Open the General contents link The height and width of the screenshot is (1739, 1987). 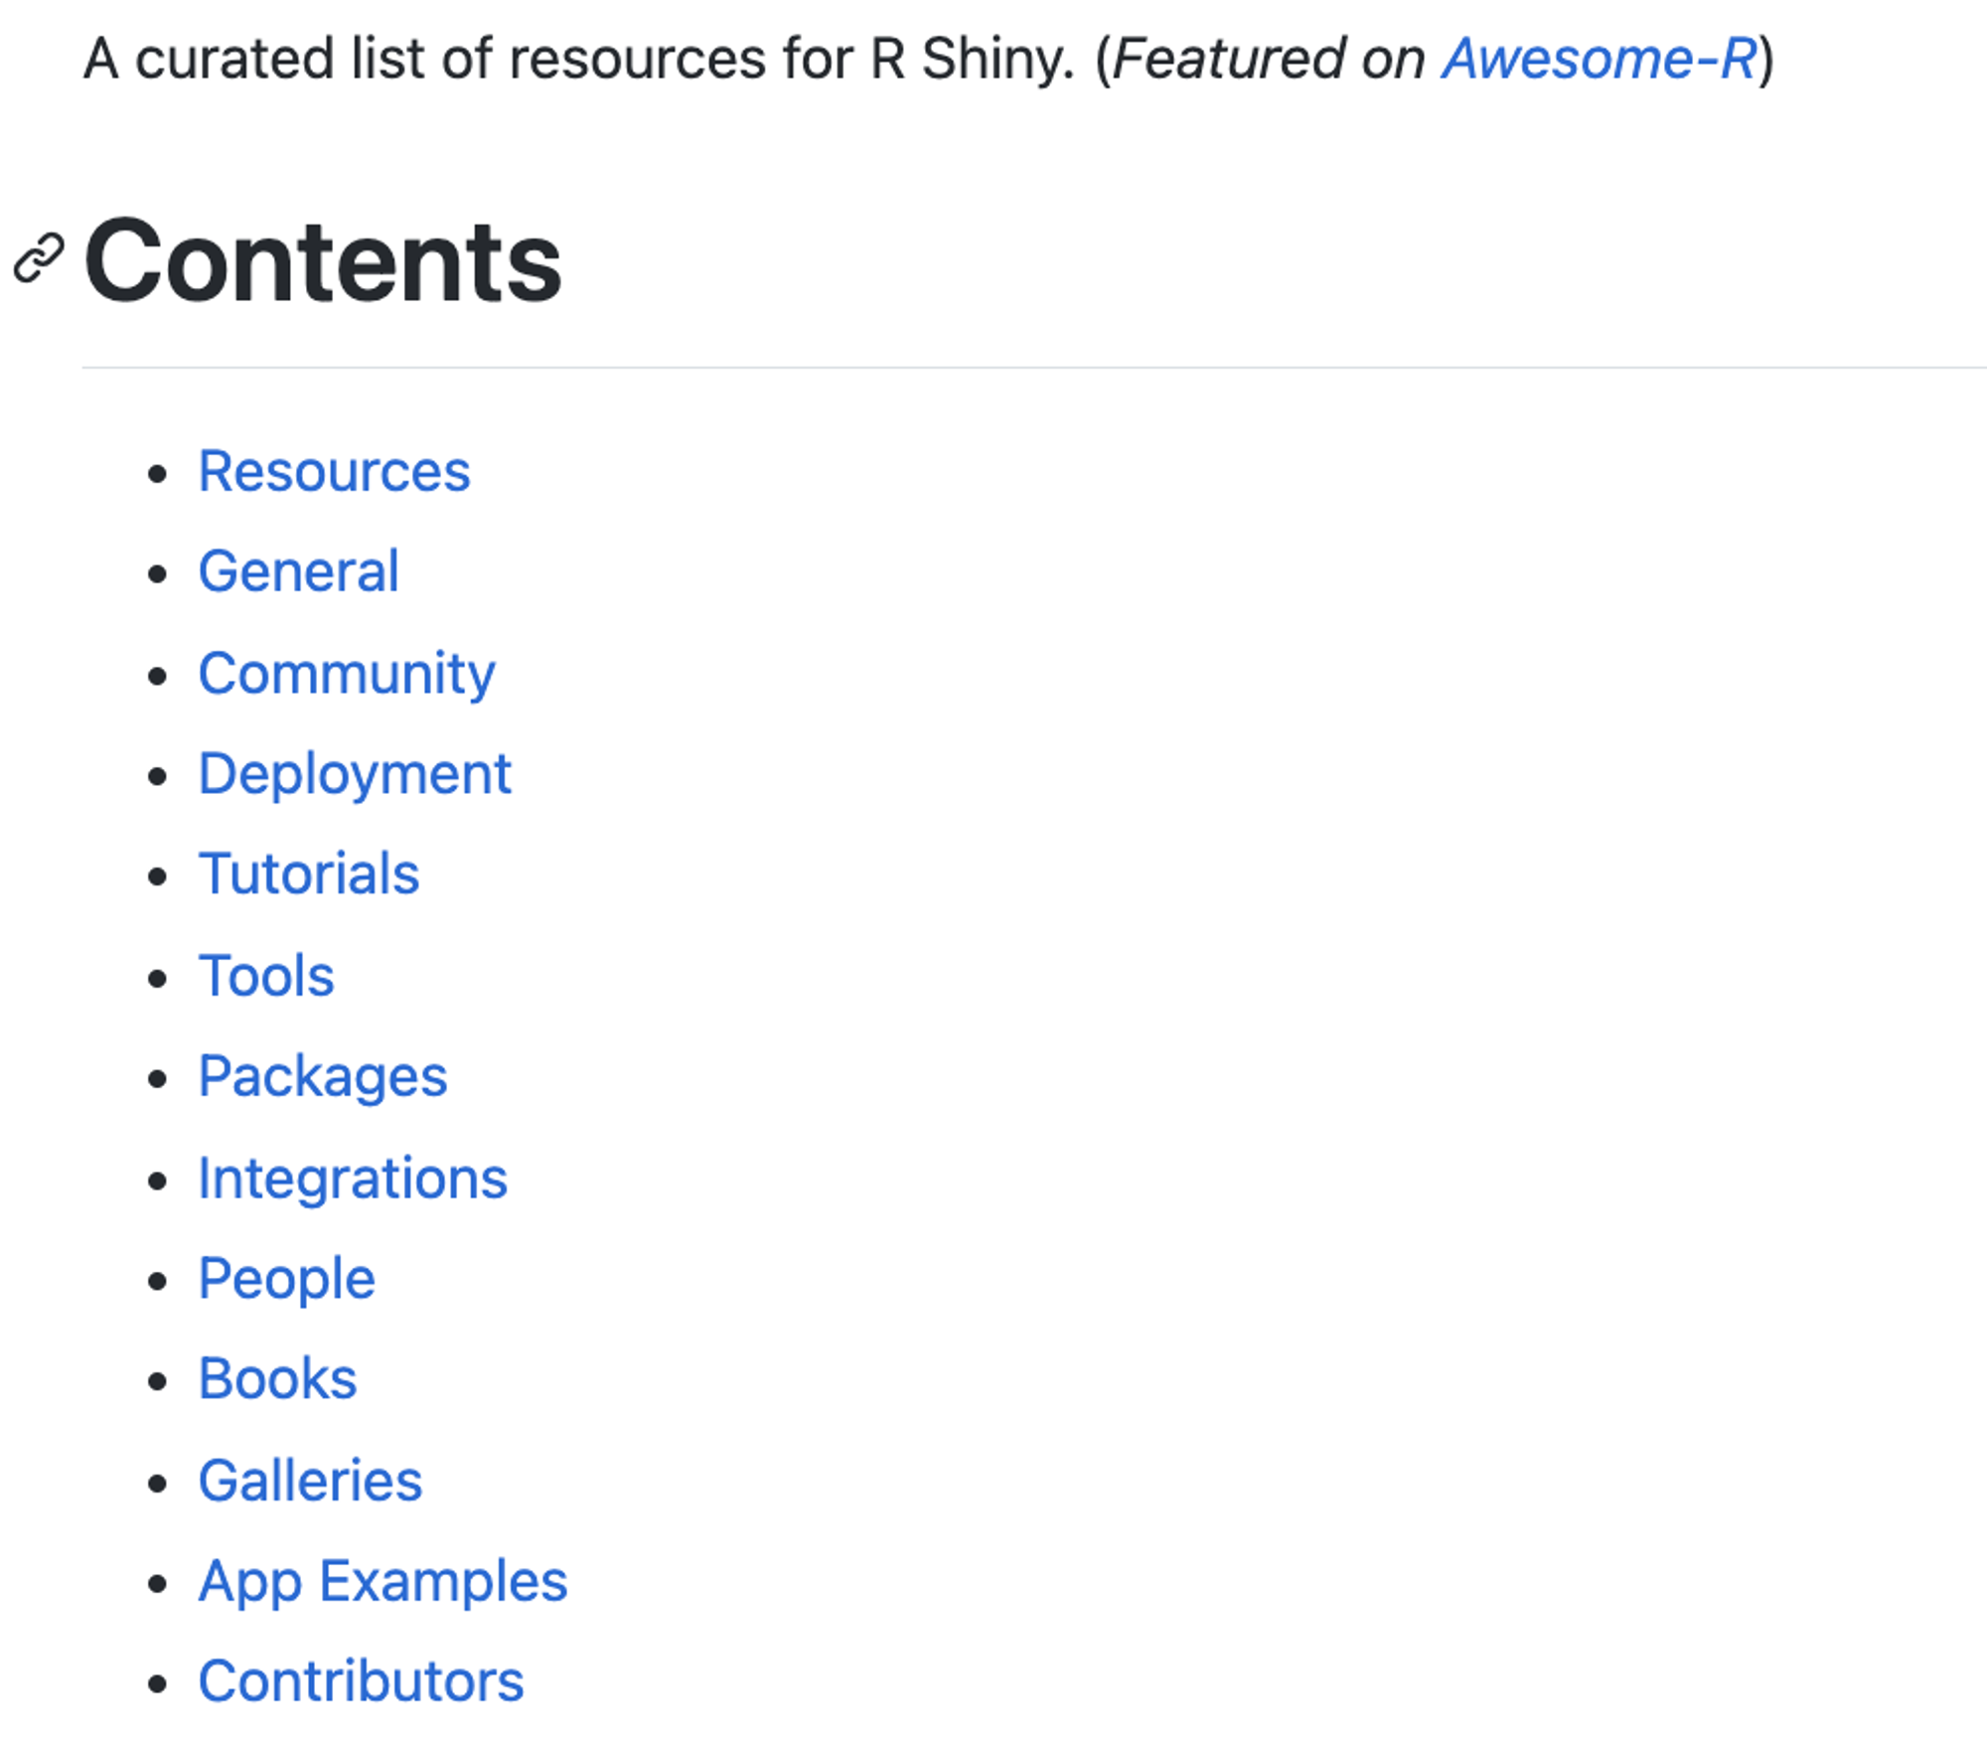point(298,572)
